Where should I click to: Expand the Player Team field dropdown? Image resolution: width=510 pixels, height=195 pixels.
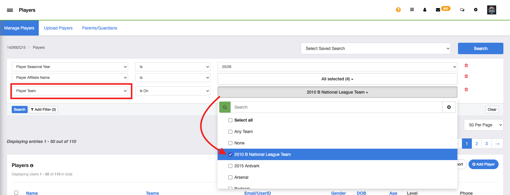coord(70,91)
